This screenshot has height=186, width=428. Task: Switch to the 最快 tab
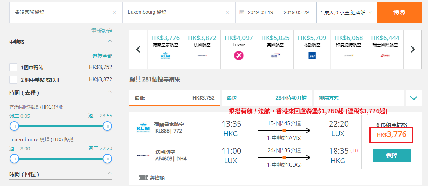coord(267,98)
